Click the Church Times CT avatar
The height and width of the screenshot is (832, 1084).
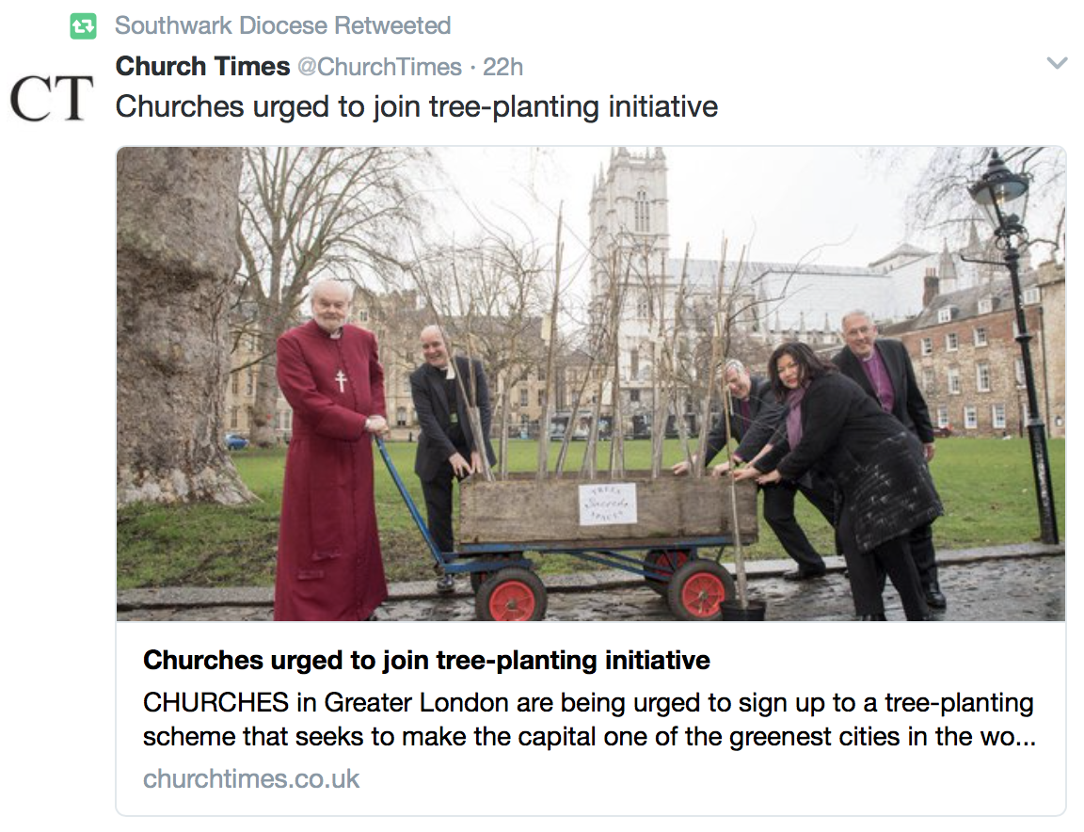[52, 99]
